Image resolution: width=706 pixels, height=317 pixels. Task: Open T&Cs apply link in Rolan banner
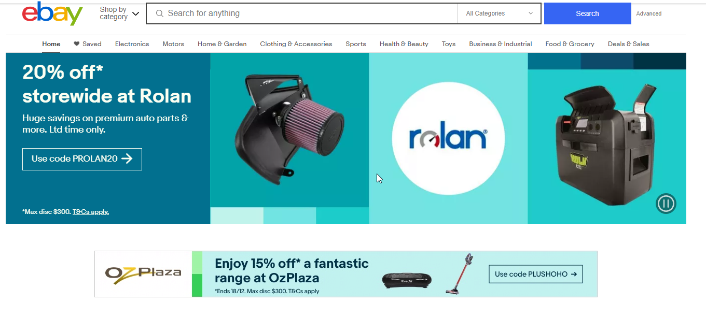[91, 212]
